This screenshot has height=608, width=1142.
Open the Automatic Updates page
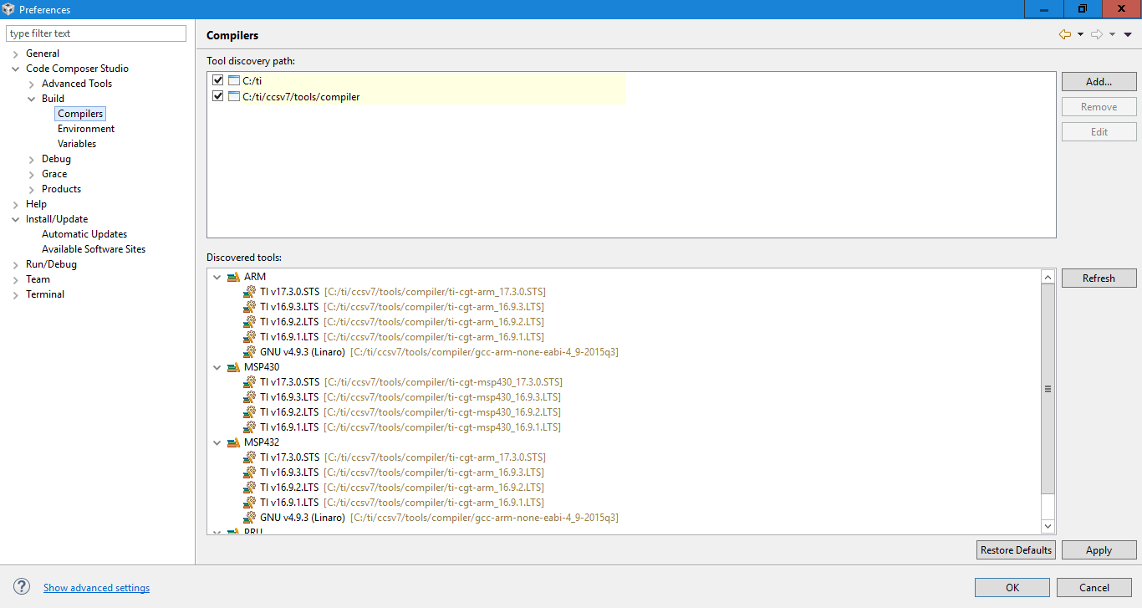coord(84,234)
